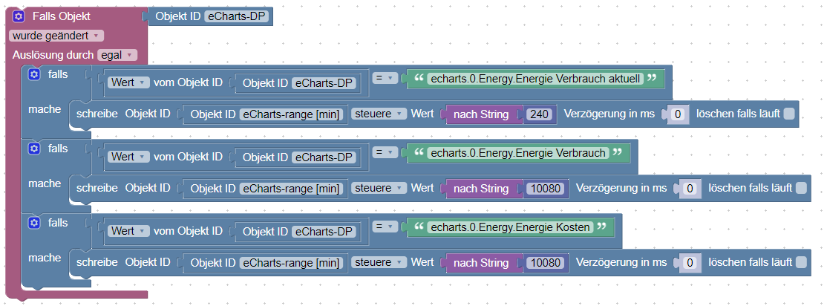
Task: Click 'mache' label of the second falls block
Action: [x=45, y=183]
